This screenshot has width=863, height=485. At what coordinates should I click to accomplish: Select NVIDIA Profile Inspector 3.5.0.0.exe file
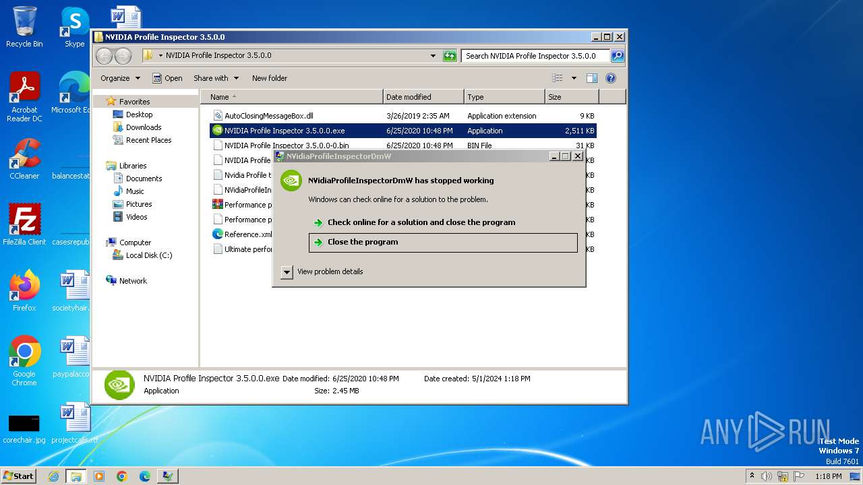point(403,131)
